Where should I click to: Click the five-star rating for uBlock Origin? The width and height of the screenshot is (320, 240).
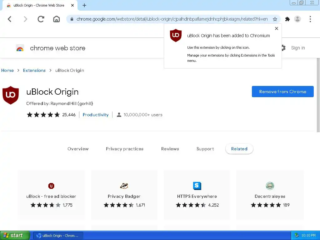coord(43,115)
